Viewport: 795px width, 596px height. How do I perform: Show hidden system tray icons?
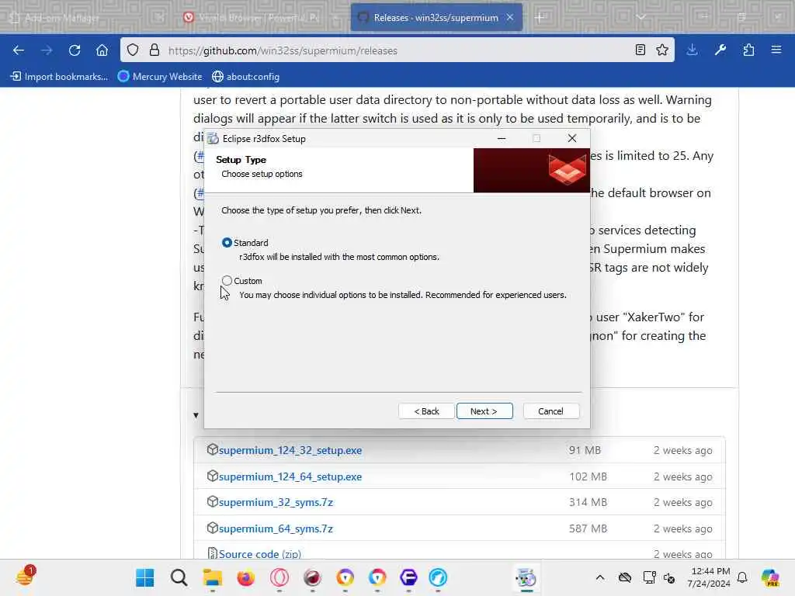[x=600, y=577]
